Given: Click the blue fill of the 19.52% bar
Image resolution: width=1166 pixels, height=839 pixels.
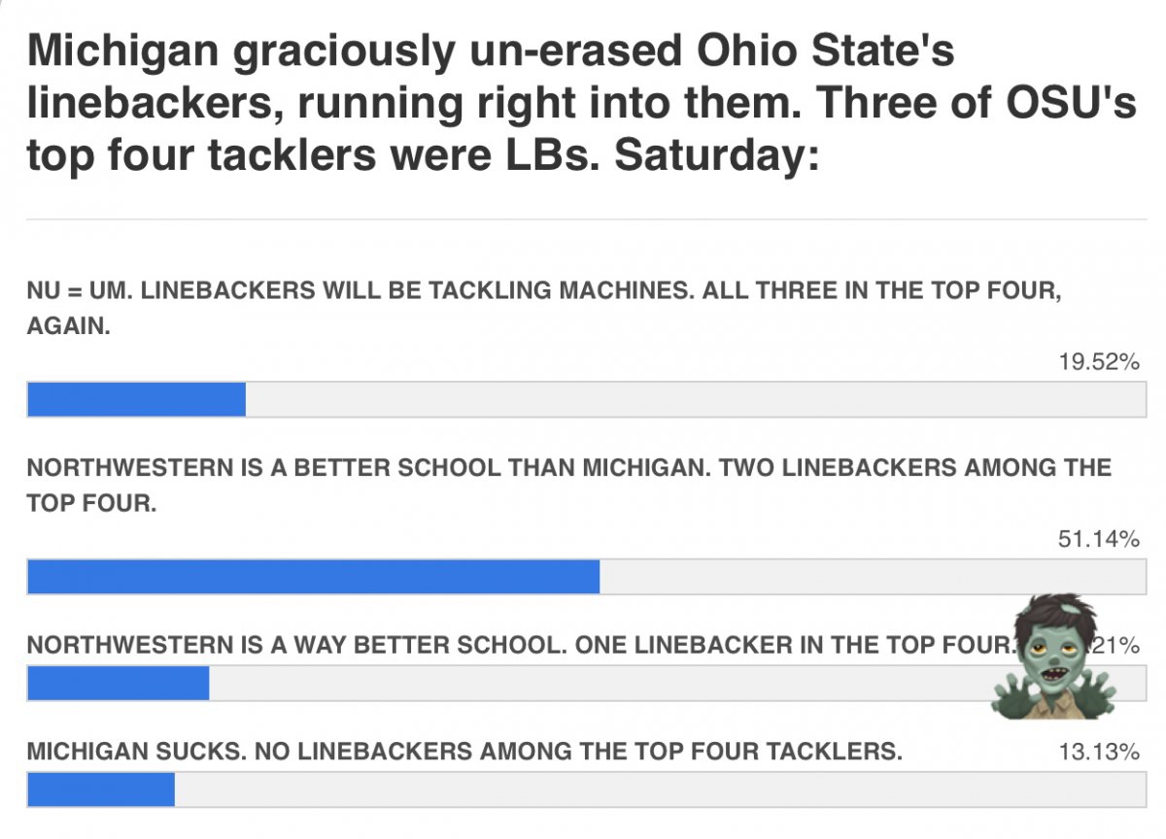Looking at the screenshot, I should [136, 399].
